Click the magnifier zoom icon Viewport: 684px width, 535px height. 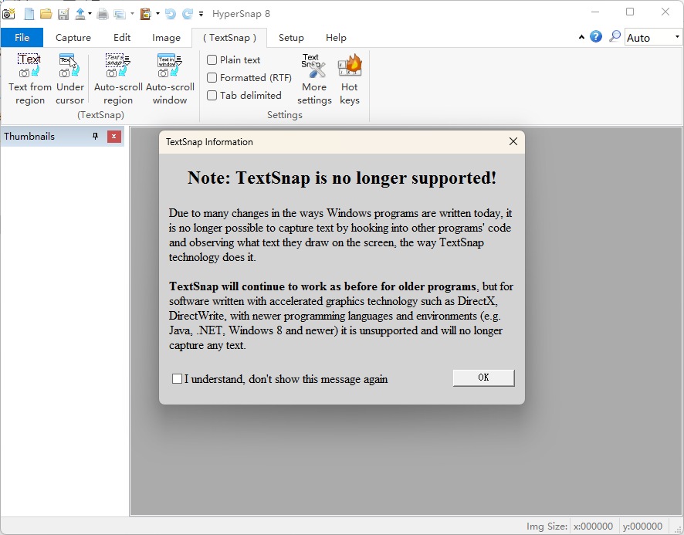615,36
